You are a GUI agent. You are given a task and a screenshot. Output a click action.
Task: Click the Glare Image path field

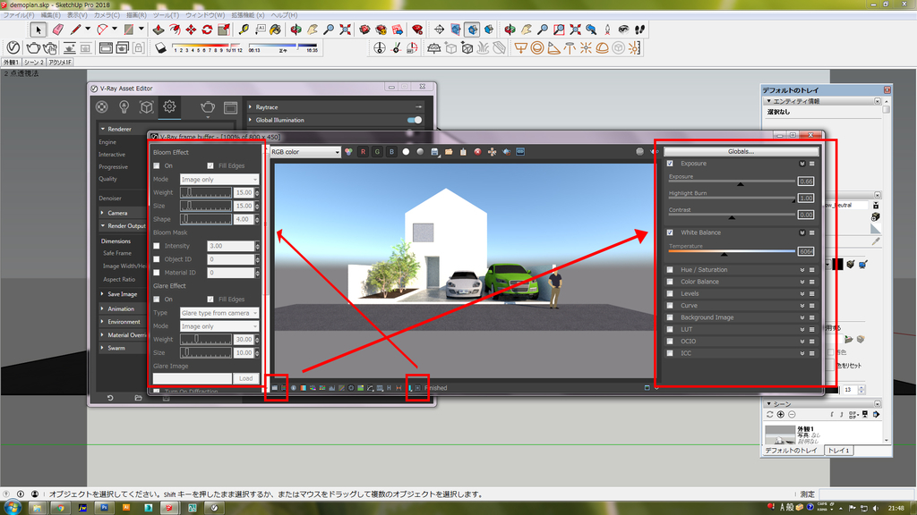(x=193, y=378)
